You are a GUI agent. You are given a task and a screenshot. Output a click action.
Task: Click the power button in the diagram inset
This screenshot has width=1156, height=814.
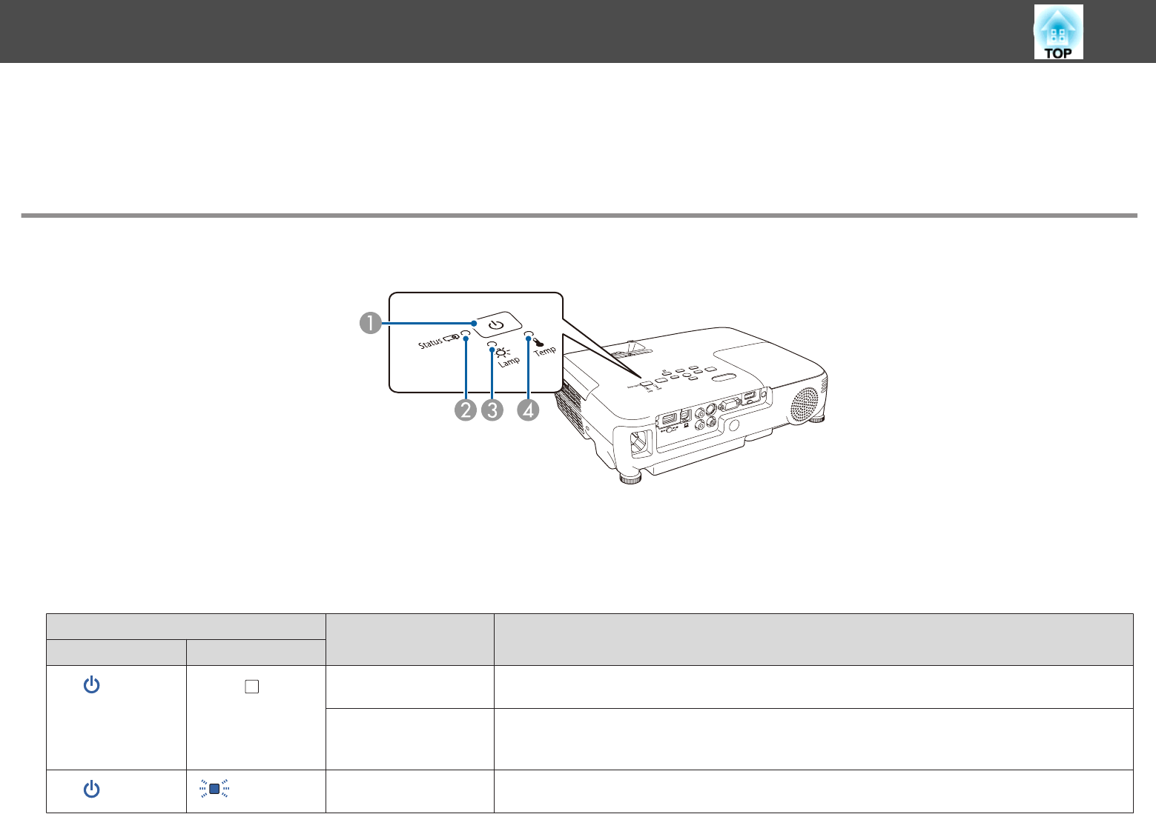498,325
